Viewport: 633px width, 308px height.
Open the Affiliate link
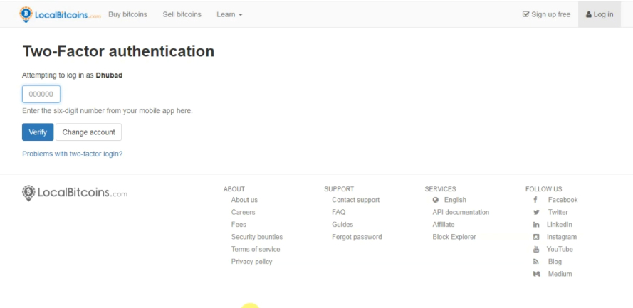[444, 225]
